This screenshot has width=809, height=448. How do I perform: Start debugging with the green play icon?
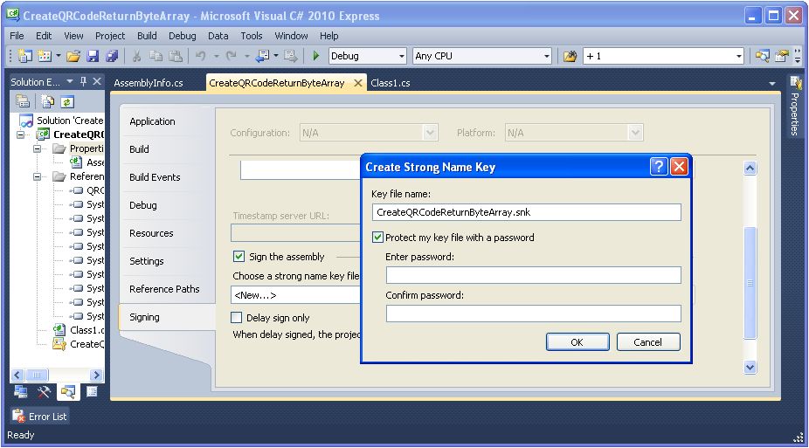pyautogui.click(x=315, y=56)
